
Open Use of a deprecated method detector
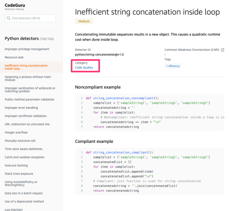click(24, 201)
